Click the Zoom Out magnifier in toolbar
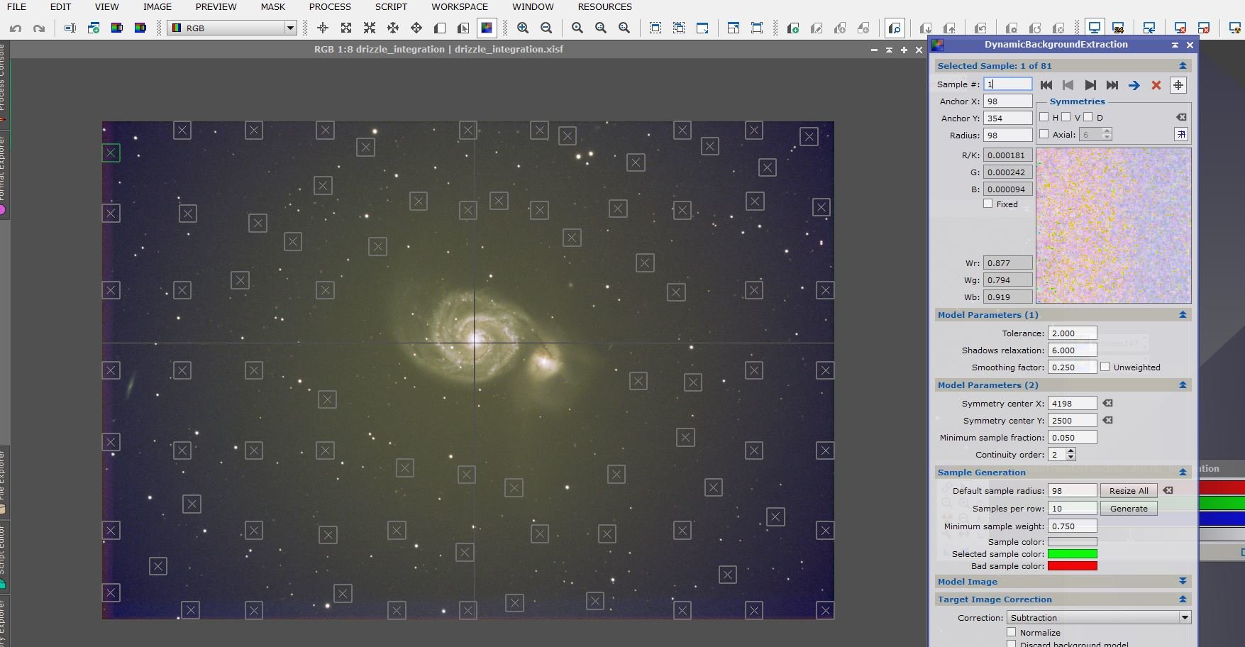Viewport: 1245px width, 647px height. click(x=546, y=28)
